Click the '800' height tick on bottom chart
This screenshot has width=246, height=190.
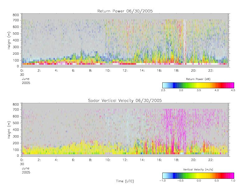pyautogui.click(x=16, y=104)
